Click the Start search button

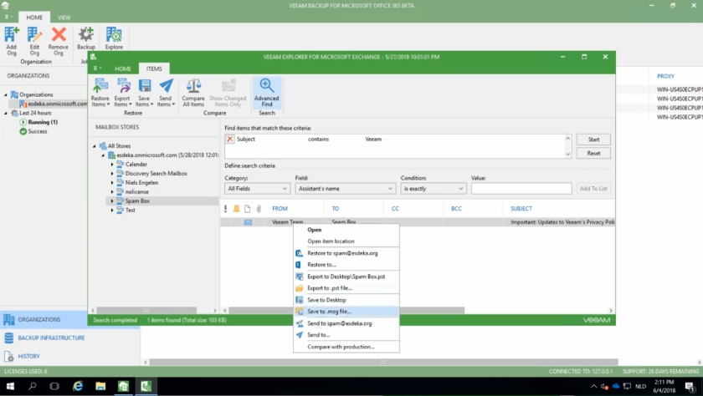pos(593,140)
